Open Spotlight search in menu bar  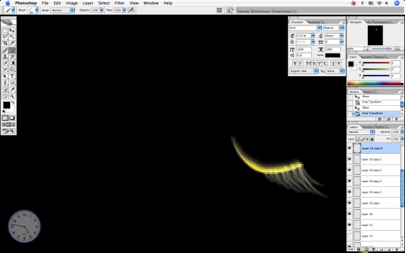[x=397, y=3]
